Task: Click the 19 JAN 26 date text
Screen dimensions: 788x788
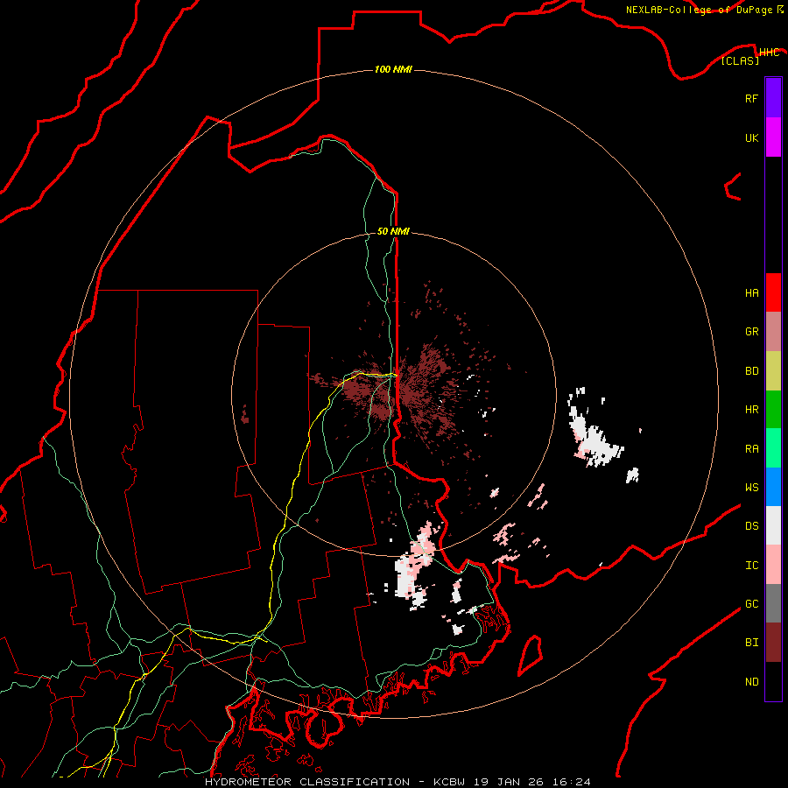Action: tap(510, 782)
